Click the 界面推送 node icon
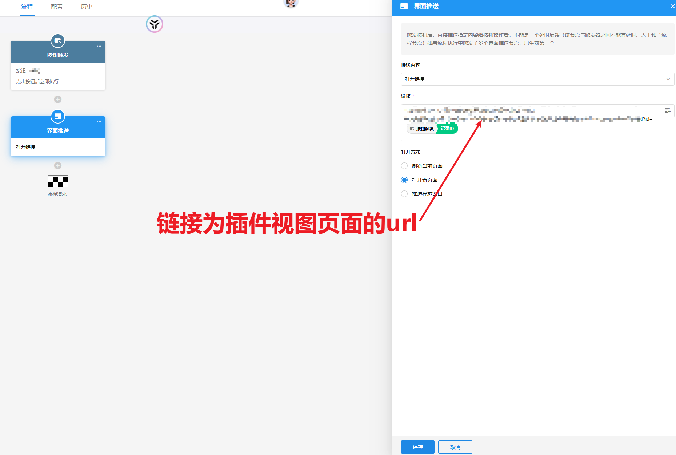This screenshot has height=455, width=676. pos(58,116)
